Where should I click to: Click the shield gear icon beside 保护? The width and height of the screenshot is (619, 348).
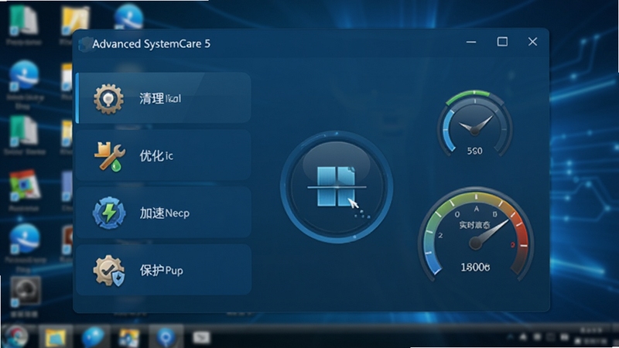tap(109, 270)
